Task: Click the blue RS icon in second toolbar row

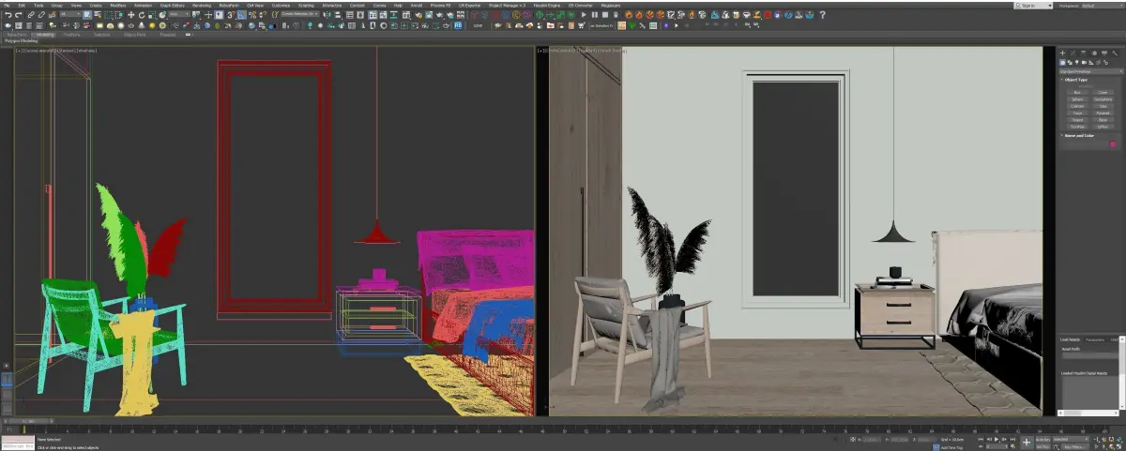Action: [x=457, y=25]
